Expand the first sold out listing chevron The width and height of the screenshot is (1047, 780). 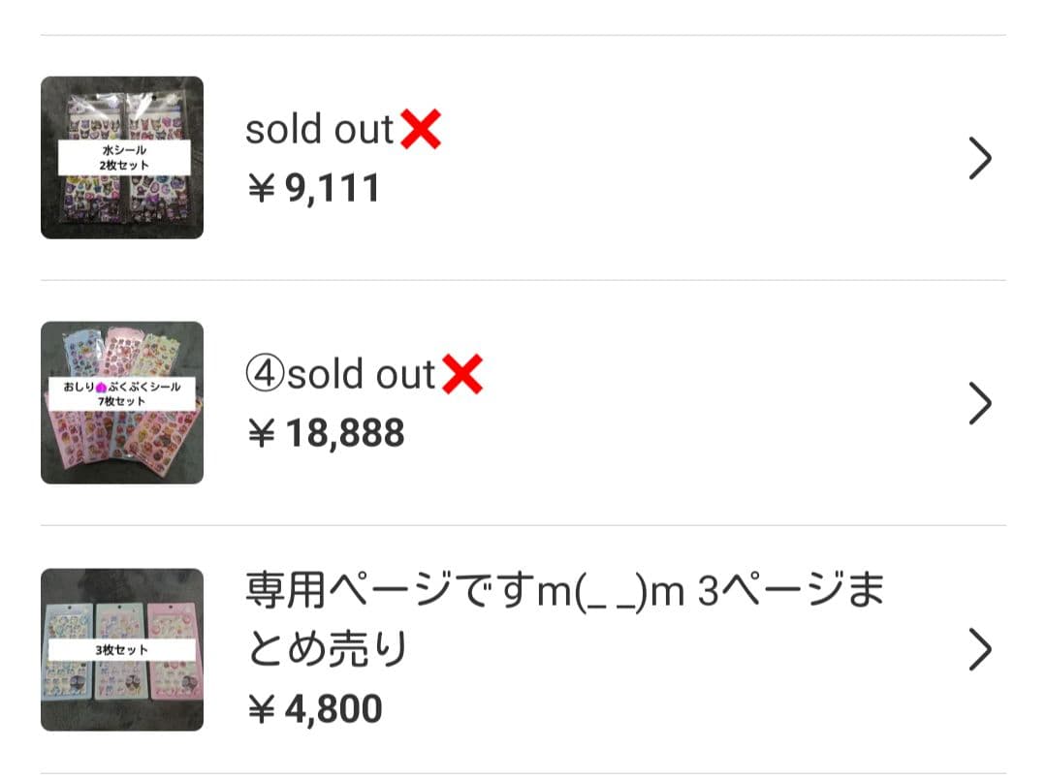(981, 157)
